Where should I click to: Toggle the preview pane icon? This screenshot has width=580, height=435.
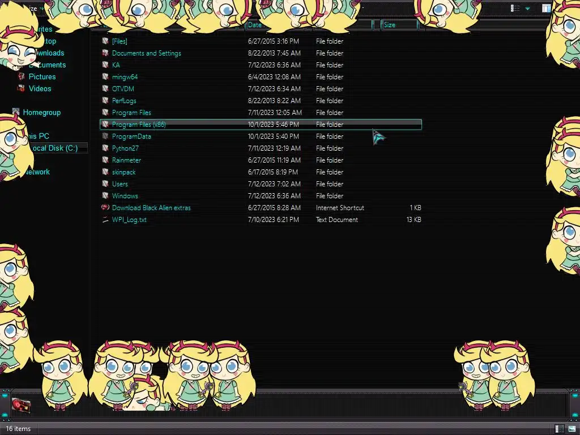pos(547,8)
